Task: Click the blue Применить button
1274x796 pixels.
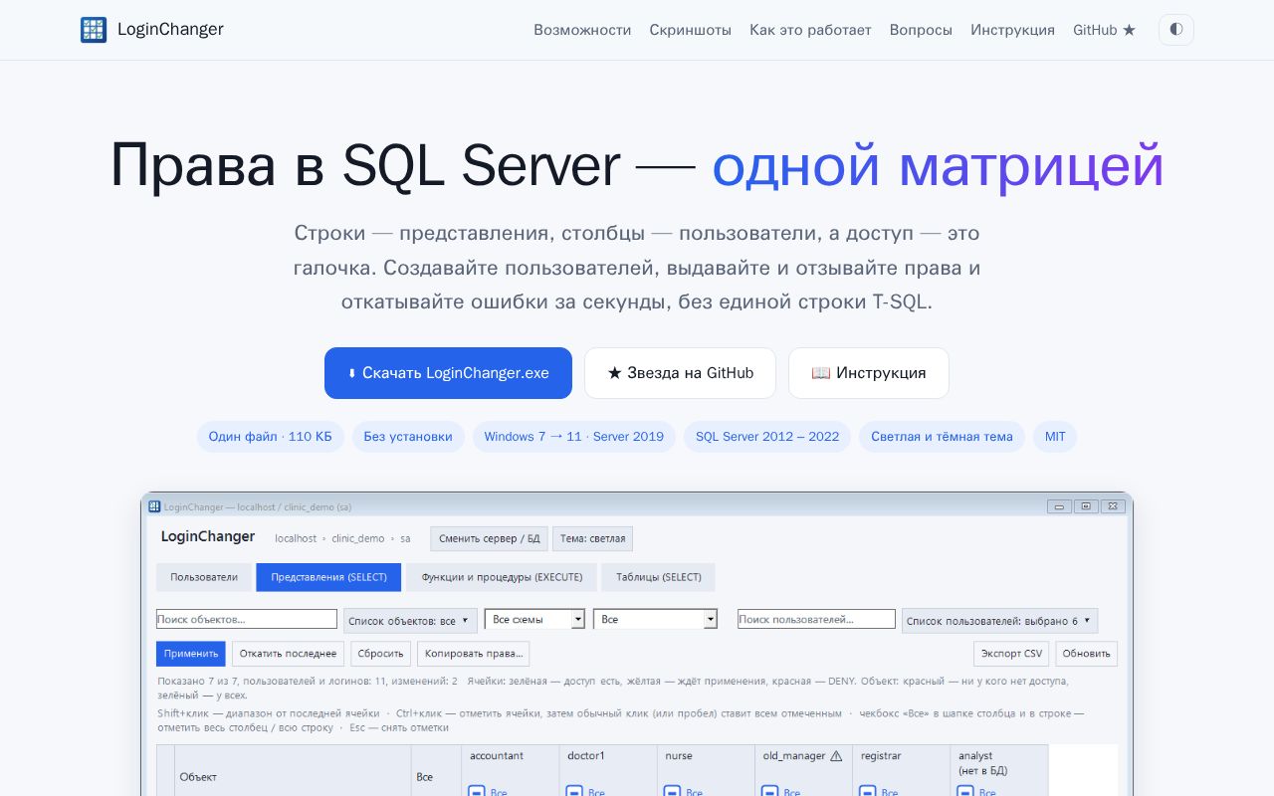Action: [x=191, y=654]
